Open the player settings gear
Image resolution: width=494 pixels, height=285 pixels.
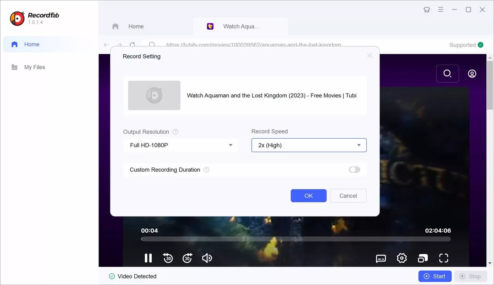pyautogui.click(x=402, y=258)
